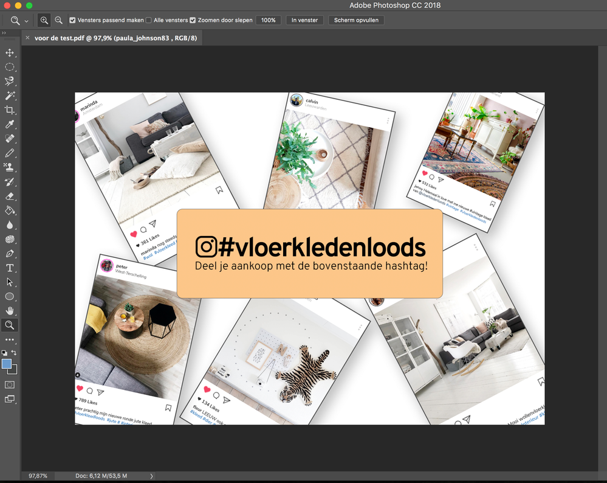Image resolution: width=607 pixels, height=483 pixels.
Task: Select the Crop tool
Action: [x=10, y=110]
